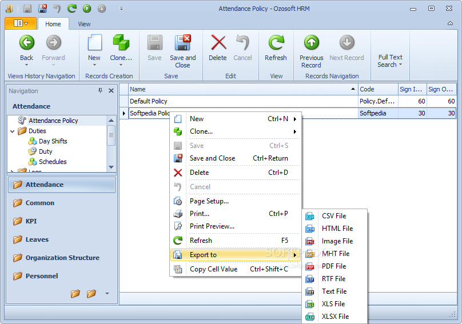Screen dimensions: 462x324
Task: Open the orange application menu button
Action: 21,23
